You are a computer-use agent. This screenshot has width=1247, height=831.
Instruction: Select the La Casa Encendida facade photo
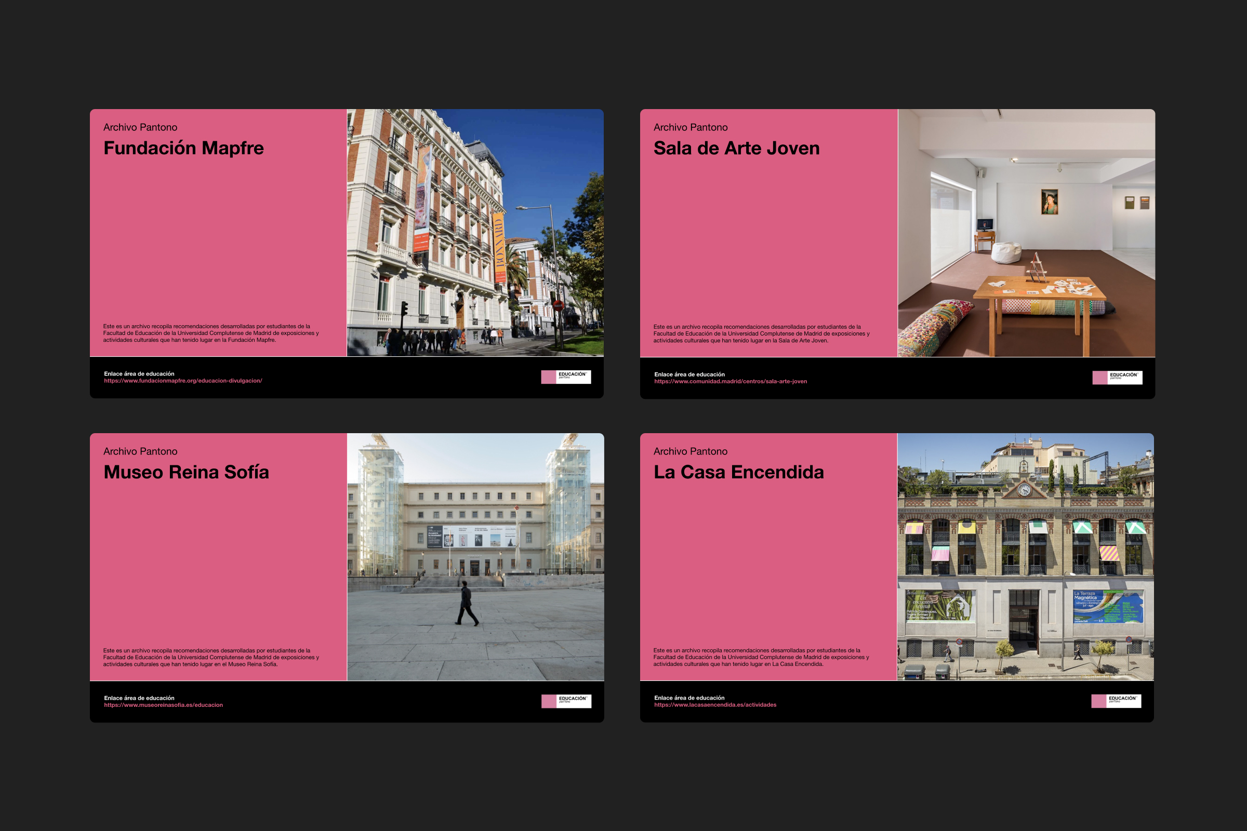tap(1025, 556)
